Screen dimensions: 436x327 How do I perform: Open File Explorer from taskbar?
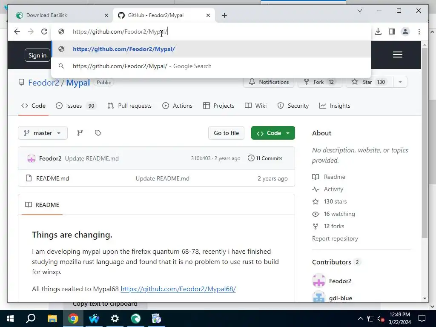coord(52,318)
